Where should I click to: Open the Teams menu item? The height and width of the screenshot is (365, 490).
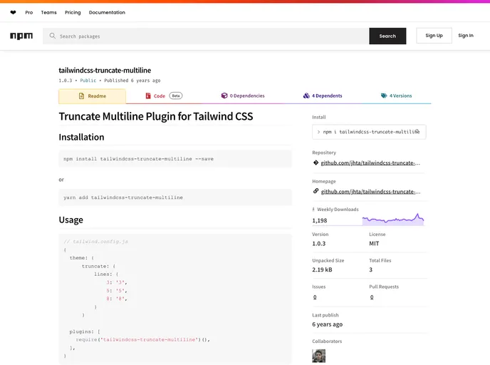(x=48, y=13)
